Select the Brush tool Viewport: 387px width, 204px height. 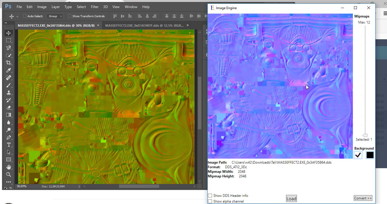coord(9,85)
